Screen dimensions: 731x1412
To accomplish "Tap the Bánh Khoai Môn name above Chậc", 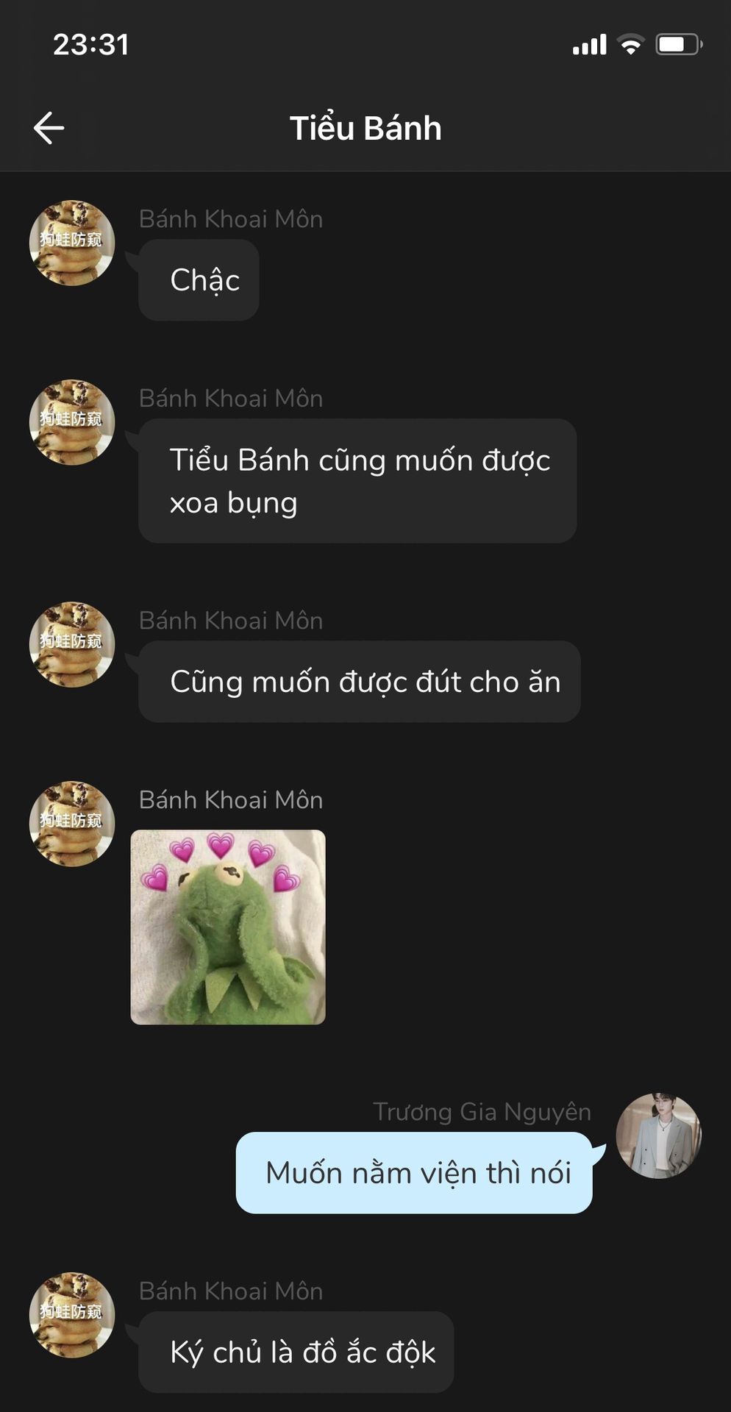I will tap(231, 219).
